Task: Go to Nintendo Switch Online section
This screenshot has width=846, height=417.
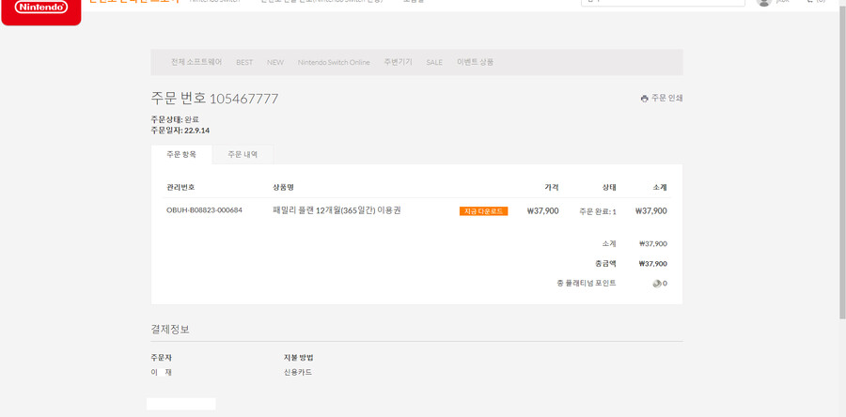Action: pos(334,63)
